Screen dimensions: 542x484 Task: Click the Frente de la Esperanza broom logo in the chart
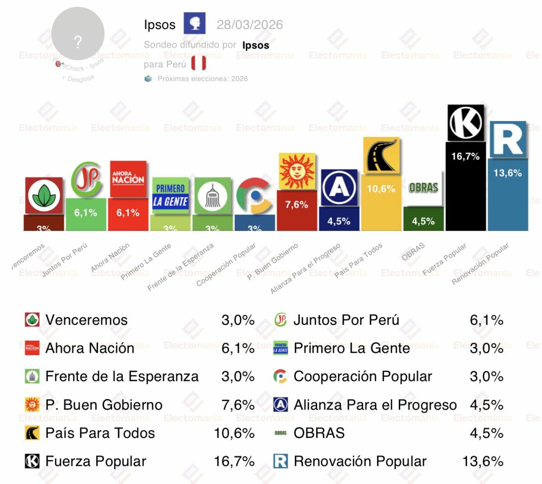pos(213,196)
